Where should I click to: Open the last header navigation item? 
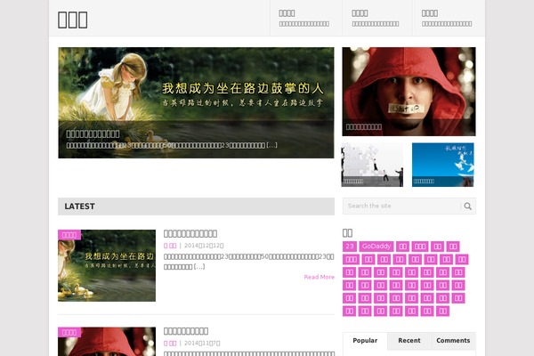(447, 18)
